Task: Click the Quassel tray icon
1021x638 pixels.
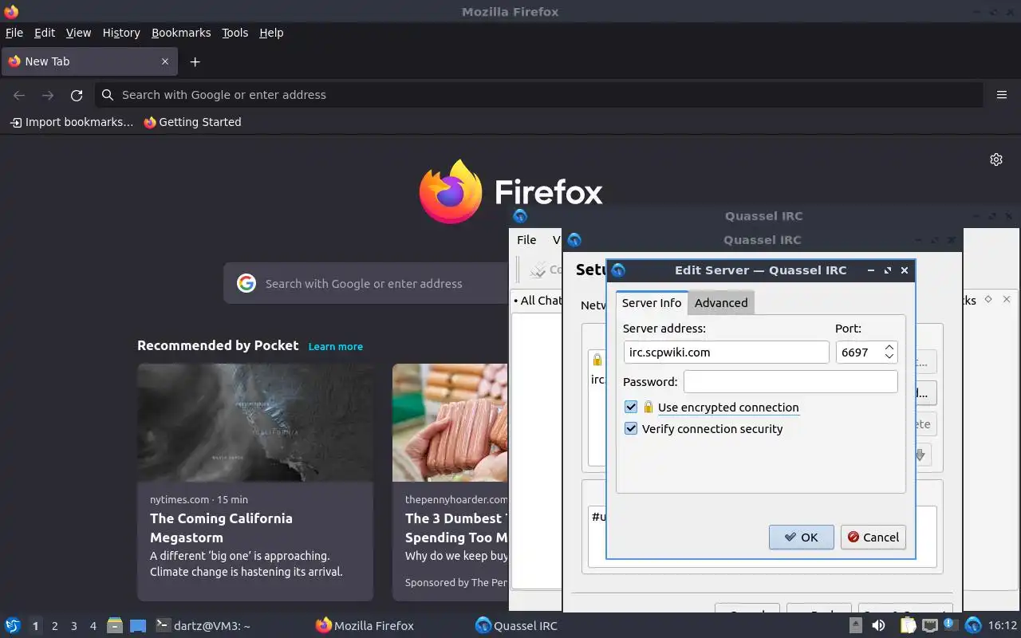Action: point(973,625)
